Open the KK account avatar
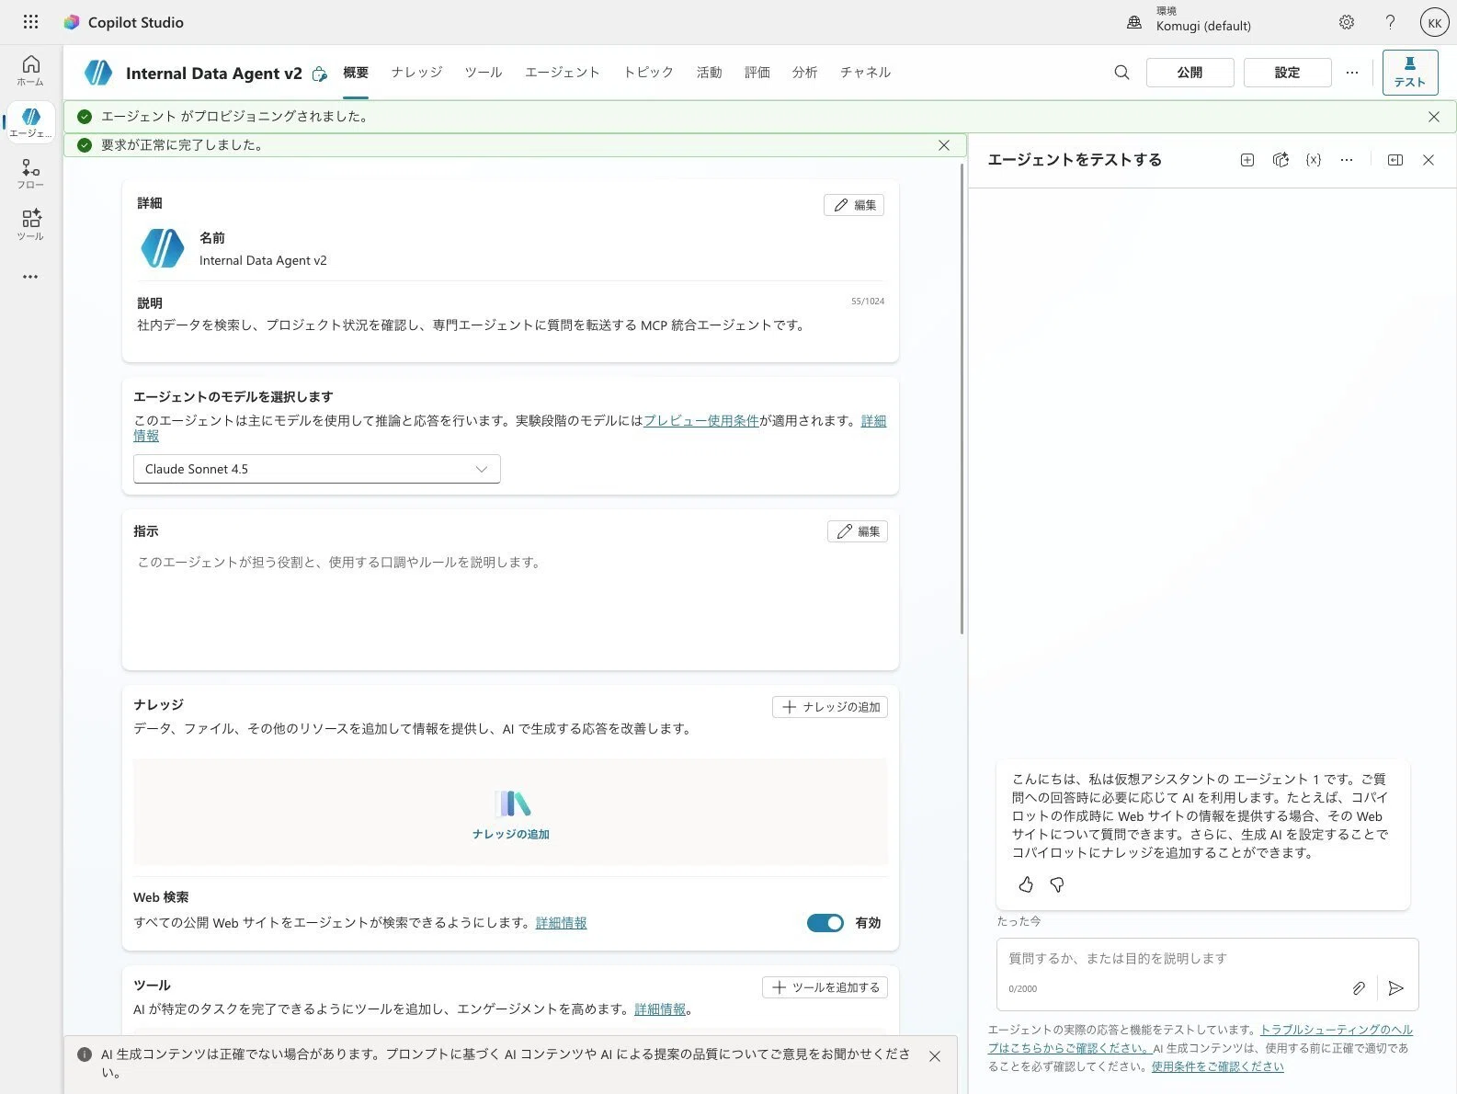This screenshot has width=1457, height=1094. tap(1434, 22)
